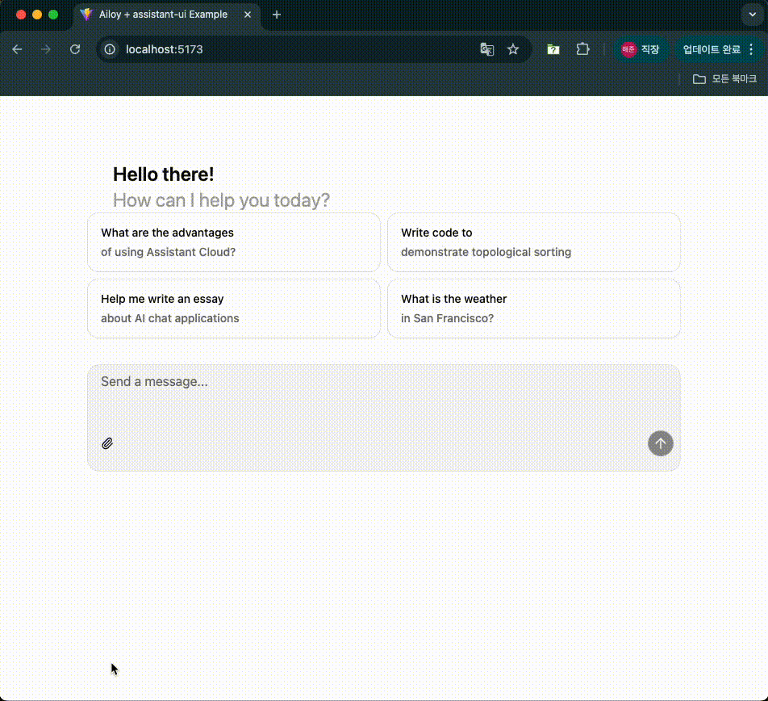Open the translate page icon

(487, 49)
